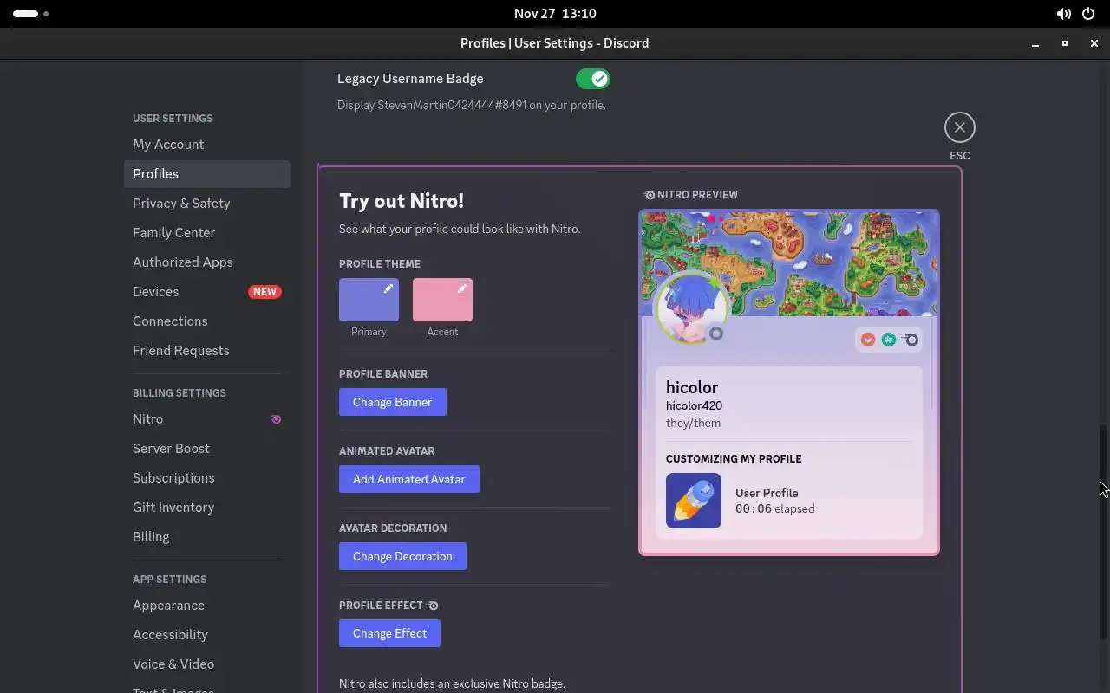Image resolution: width=1110 pixels, height=693 pixels.
Task: Disable the Legacy Username Badge toggle
Action: click(x=593, y=79)
